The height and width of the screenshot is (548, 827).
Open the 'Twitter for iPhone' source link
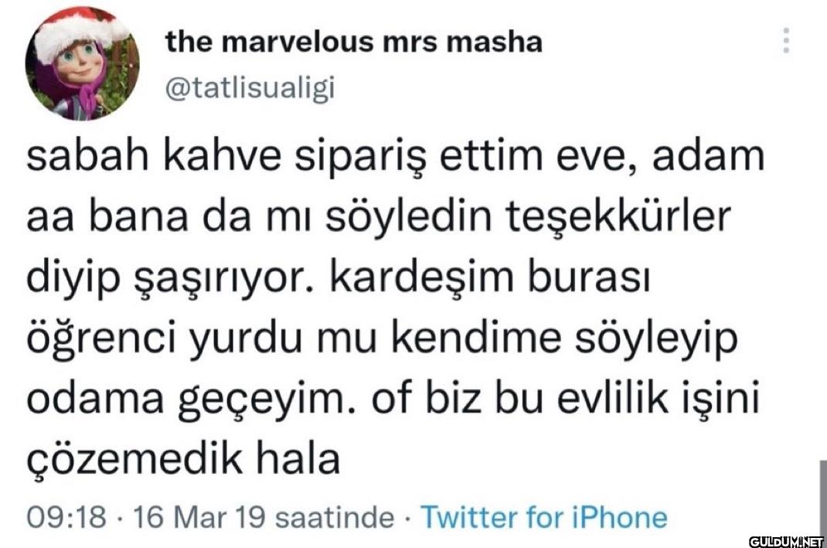[543, 517]
